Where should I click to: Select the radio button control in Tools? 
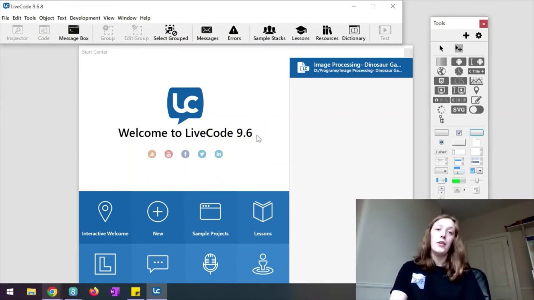[441, 142]
